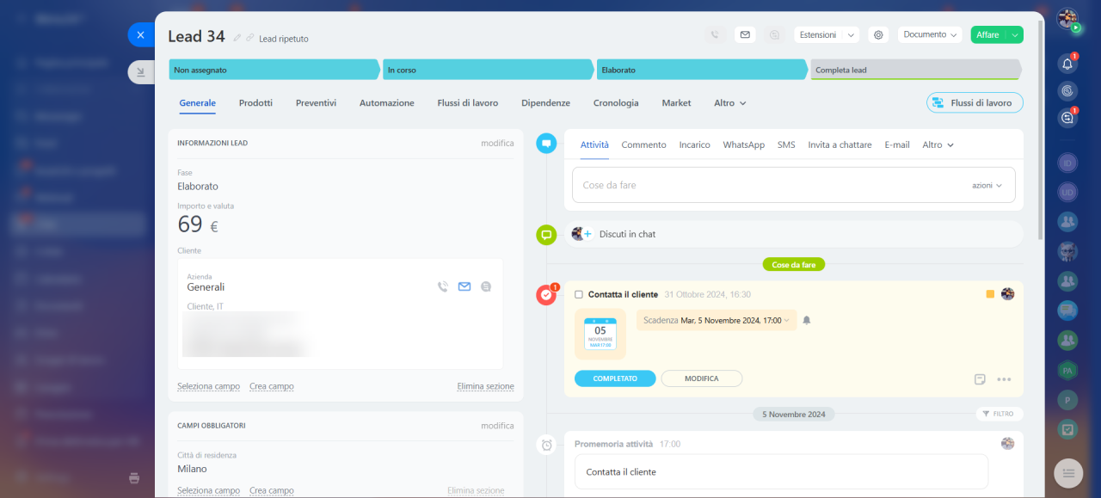Click the Flussi di lavoro button on the right
Image resolution: width=1101 pixels, height=498 pixels.
click(x=975, y=103)
